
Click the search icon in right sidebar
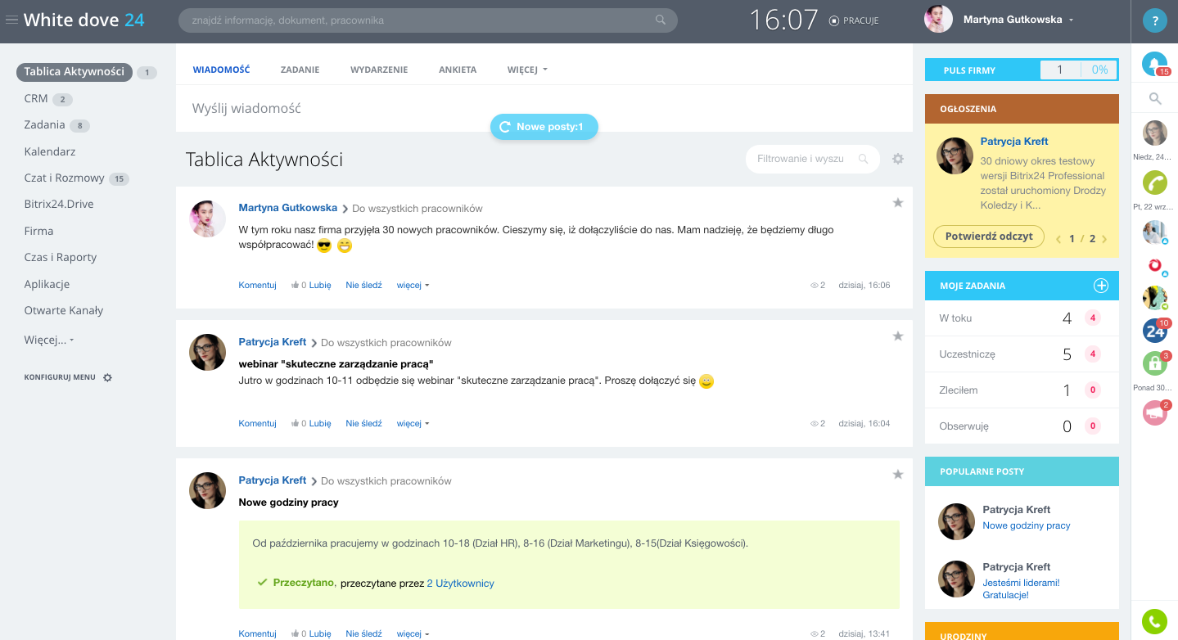[1155, 99]
